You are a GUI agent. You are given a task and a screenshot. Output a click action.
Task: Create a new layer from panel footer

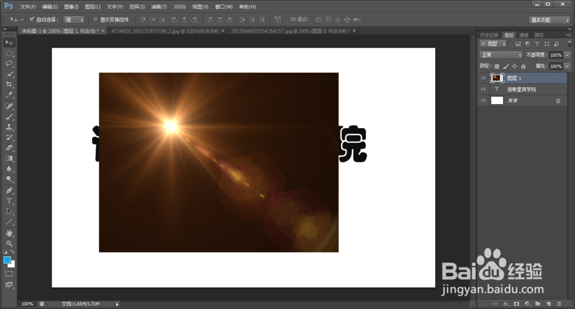click(549, 304)
